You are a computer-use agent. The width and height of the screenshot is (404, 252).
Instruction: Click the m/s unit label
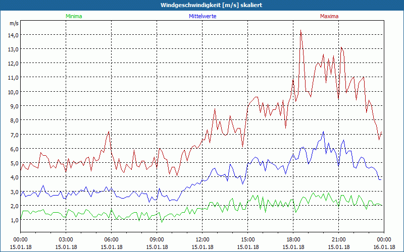(14, 23)
